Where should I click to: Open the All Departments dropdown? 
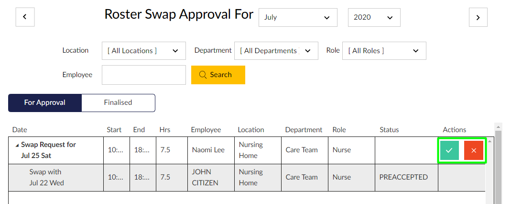click(276, 51)
